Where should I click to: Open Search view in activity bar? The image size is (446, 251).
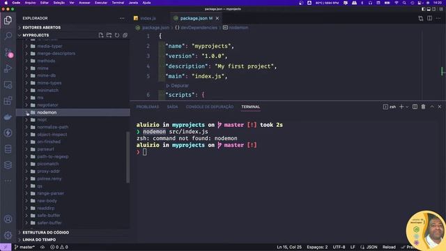(x=8, y=36)
